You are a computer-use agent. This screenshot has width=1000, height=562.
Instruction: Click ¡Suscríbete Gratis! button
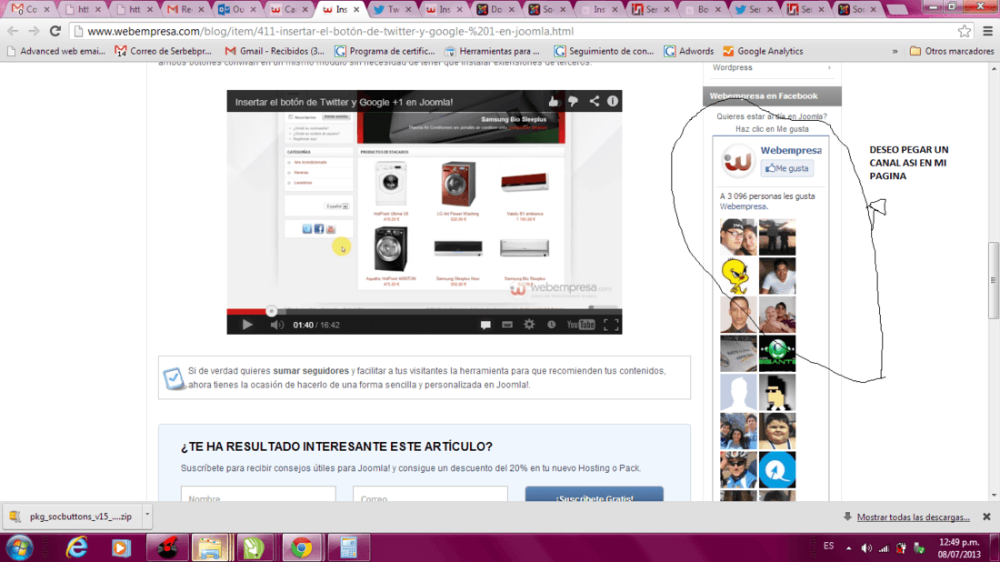pyautogui.click(x=595, y=494)
